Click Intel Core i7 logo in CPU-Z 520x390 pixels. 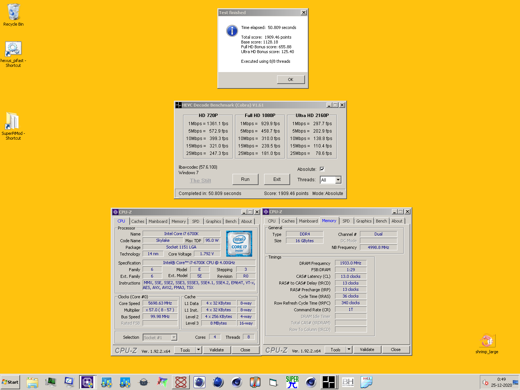(239, 244)
